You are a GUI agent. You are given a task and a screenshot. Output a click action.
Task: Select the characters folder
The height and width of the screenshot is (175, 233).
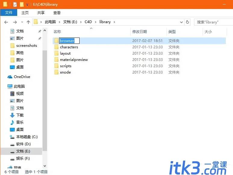69,47
